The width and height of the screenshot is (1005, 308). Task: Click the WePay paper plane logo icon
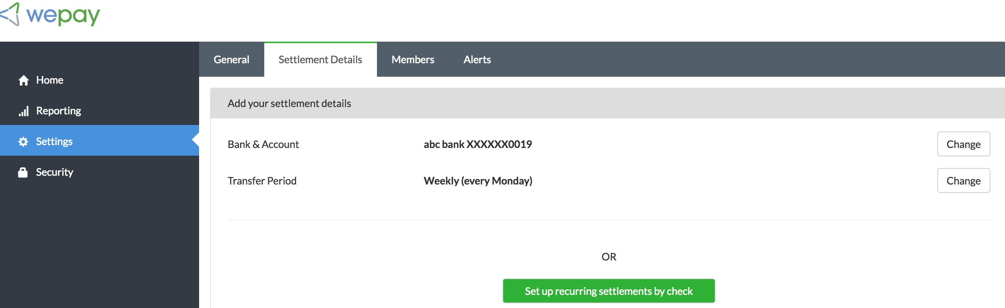tap(10, 14)
